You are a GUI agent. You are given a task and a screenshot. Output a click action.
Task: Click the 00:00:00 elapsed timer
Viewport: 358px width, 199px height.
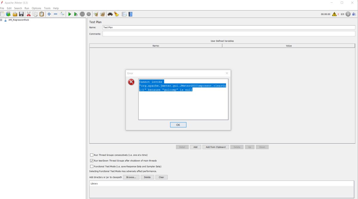click(x=325, y=14)
